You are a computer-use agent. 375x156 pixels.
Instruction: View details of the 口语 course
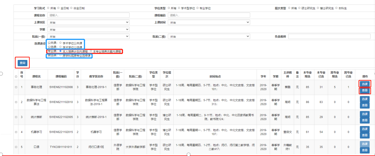[365, 150]
